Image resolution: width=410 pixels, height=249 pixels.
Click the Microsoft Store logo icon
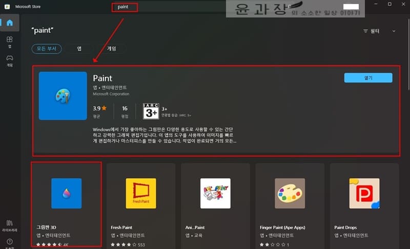[x=7, y=7]
